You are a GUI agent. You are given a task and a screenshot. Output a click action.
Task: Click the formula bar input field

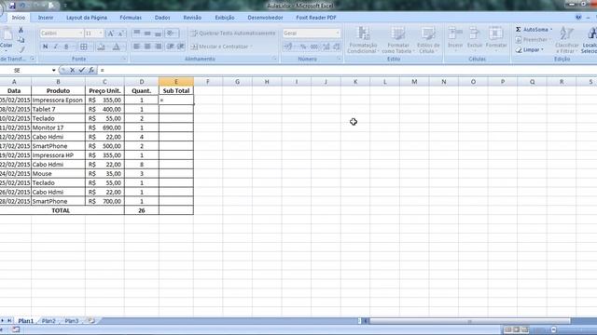tap(346, 71)
